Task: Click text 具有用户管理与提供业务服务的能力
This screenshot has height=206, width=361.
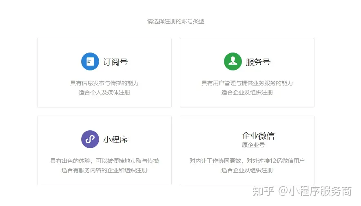Action: point(247,83)
